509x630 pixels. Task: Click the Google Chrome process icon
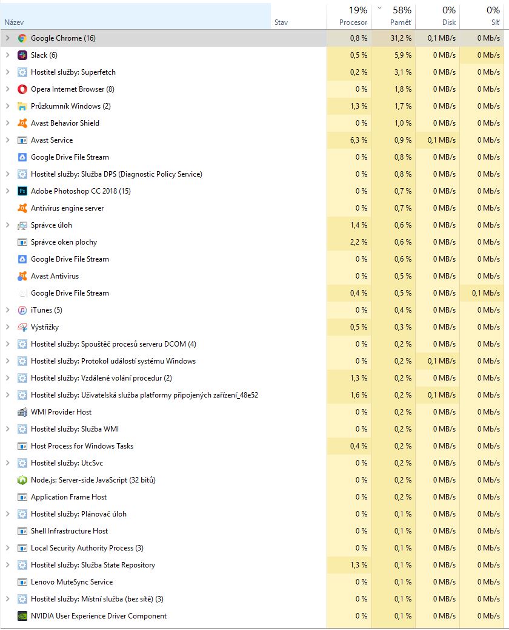(22, 38)
